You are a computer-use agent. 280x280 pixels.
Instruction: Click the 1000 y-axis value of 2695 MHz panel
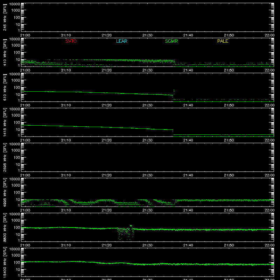click(16, 150)
